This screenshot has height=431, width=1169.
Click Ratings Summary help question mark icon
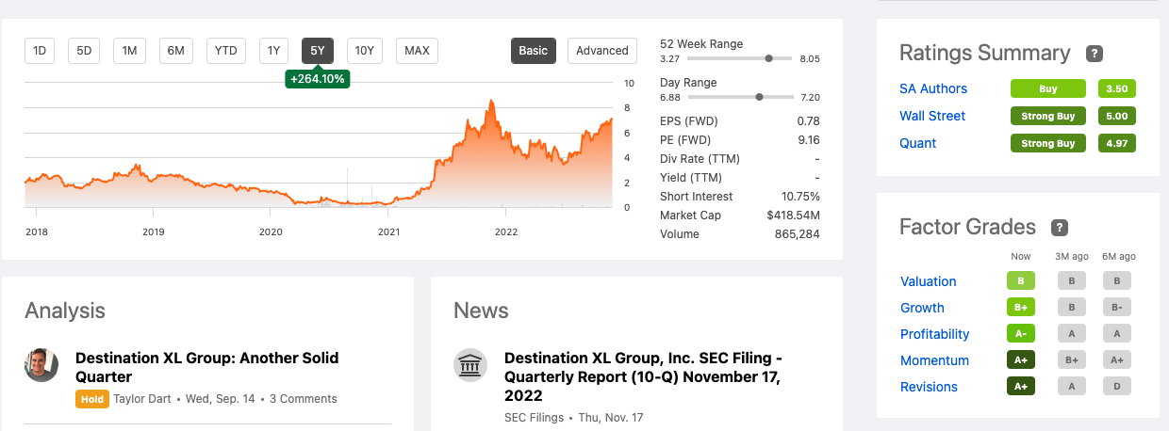coord(1094,54)
